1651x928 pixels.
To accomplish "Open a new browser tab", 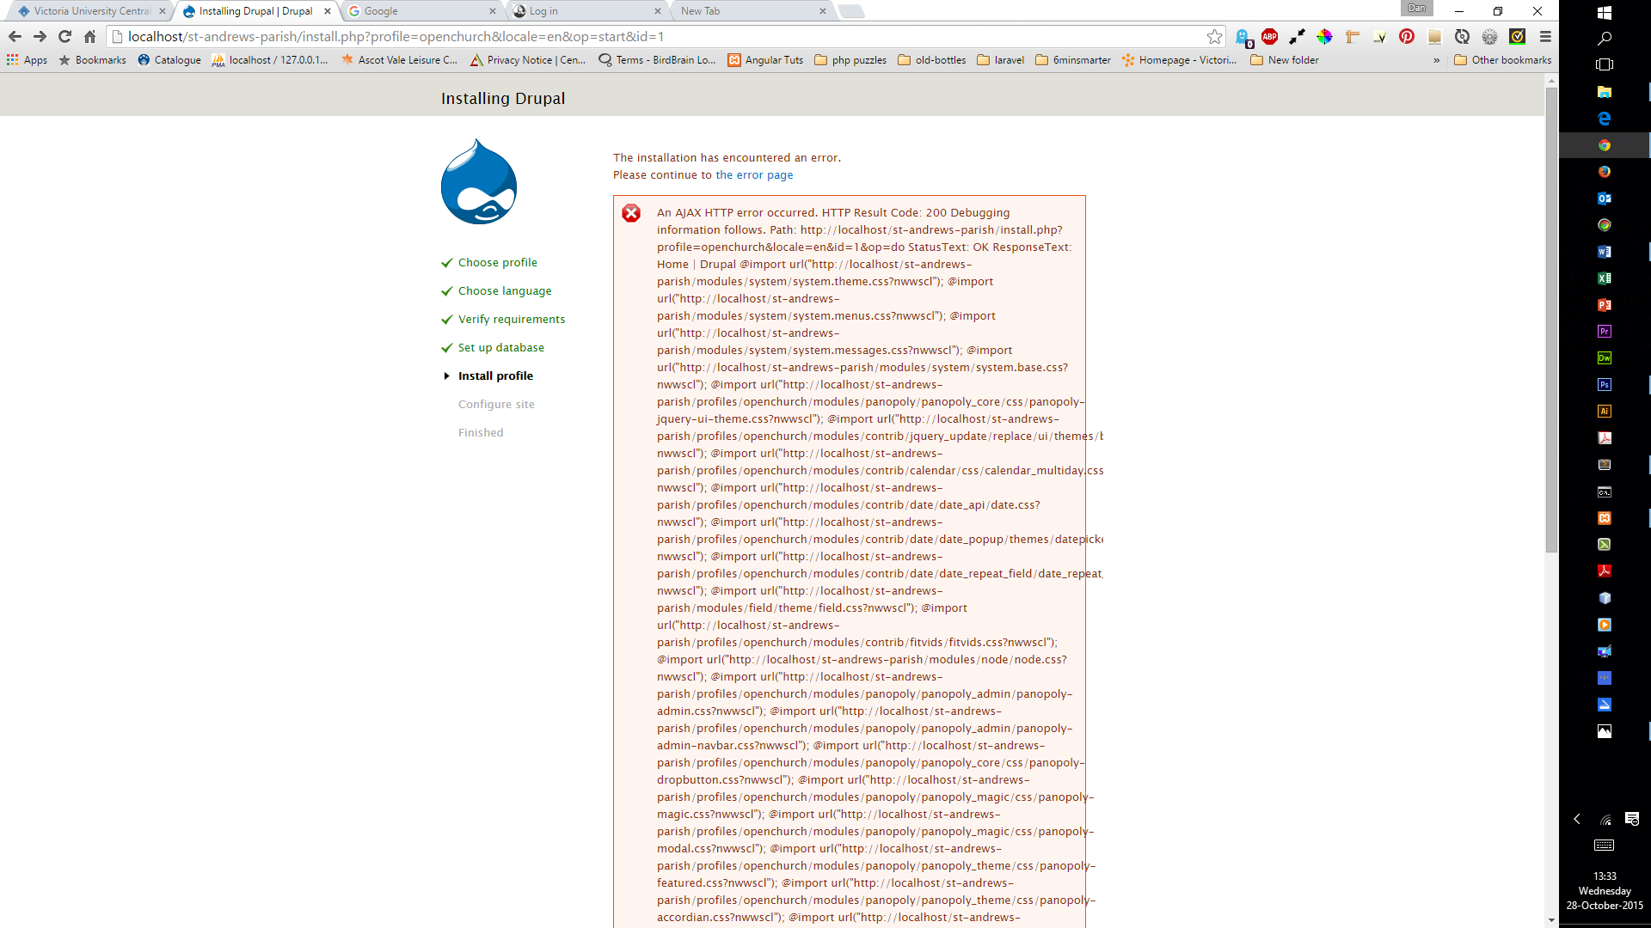I will 850,11.
